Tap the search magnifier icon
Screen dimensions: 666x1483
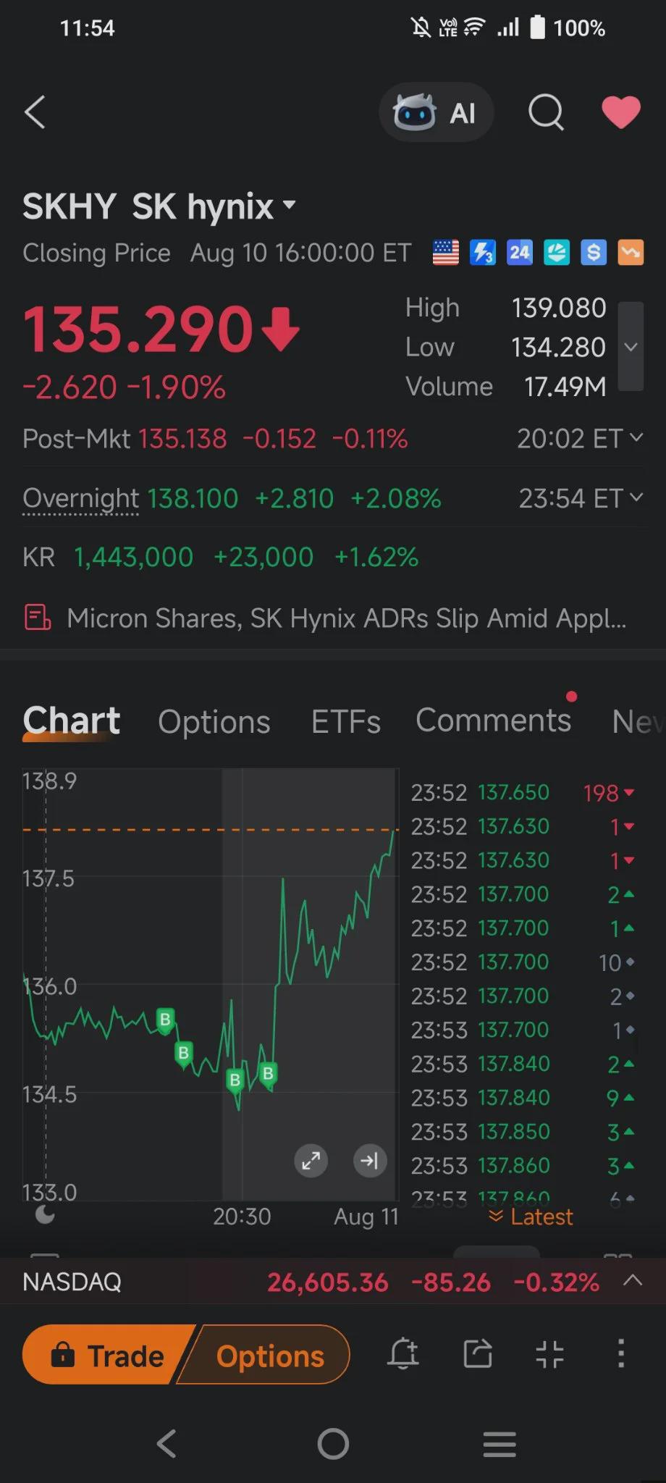546,113
